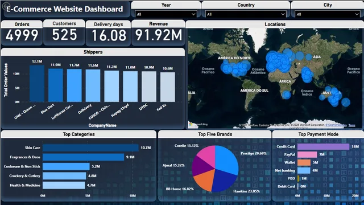Select the Health & Medicine category bar
This screenshot has width=364, height=205.
(x=64, y=185)
